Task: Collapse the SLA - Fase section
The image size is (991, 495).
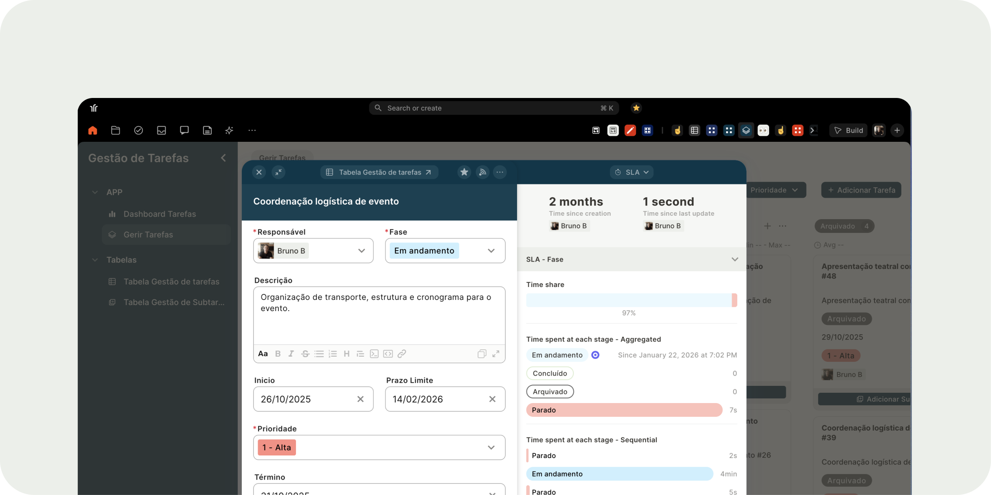Action: [x=735, y=260]
